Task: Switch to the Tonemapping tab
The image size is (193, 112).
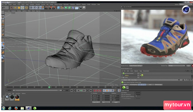Action: click(x=133, y=85)
